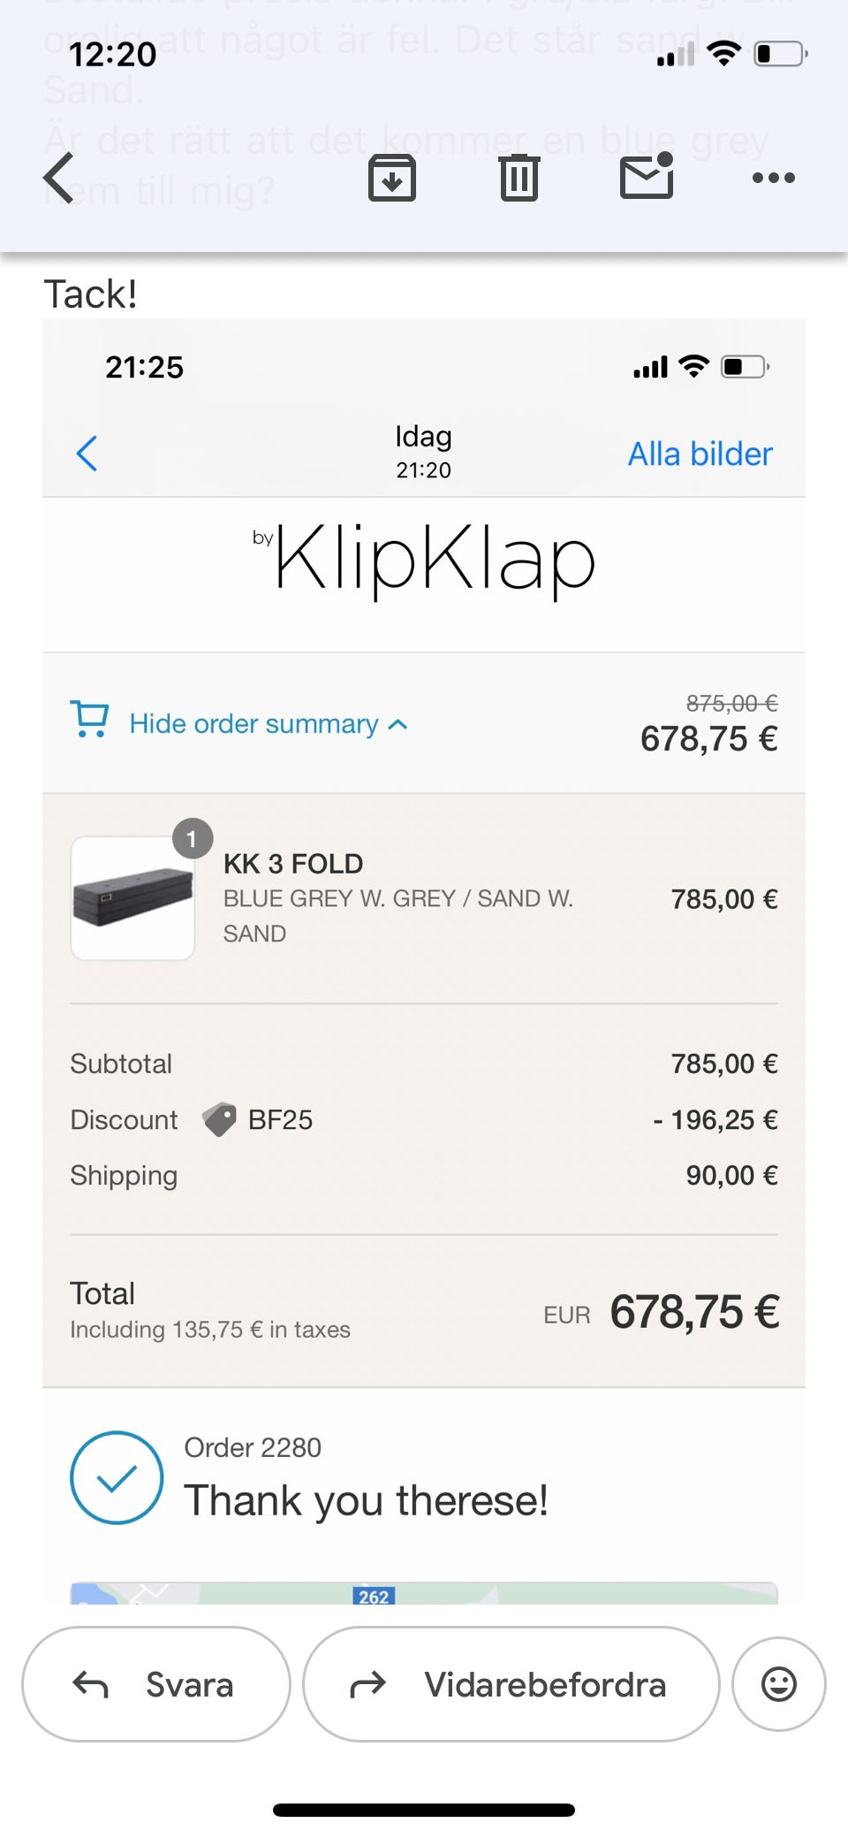Tap the KlipKlap logo
The height and width of the screenshot is (1838, 848).
click(x=424, y=559)
